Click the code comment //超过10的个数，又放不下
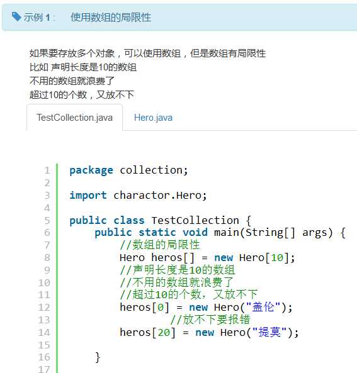The width and height of the screenshot is (357, 373). point(189,295)
